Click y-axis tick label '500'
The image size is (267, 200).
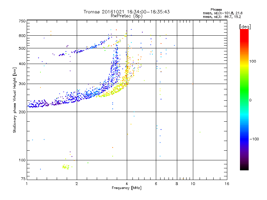pos(22,48)
